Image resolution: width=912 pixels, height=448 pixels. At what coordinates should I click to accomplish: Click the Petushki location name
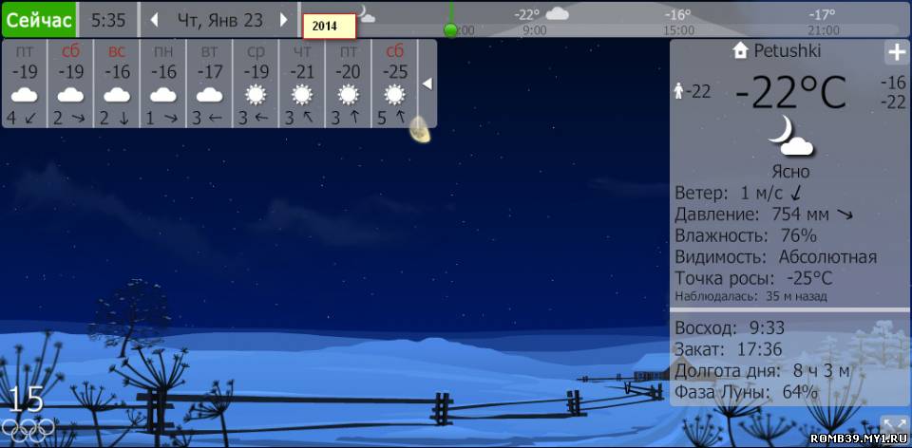[787, 51]
